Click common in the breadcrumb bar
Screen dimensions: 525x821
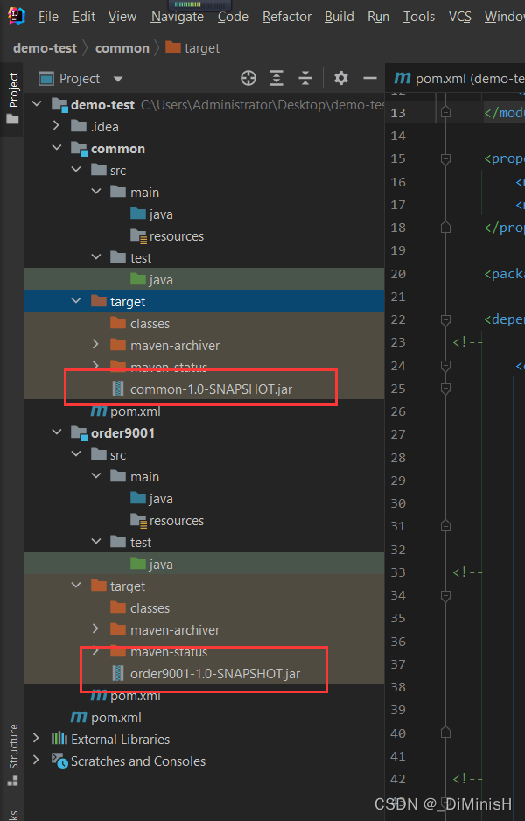[122, 48]
